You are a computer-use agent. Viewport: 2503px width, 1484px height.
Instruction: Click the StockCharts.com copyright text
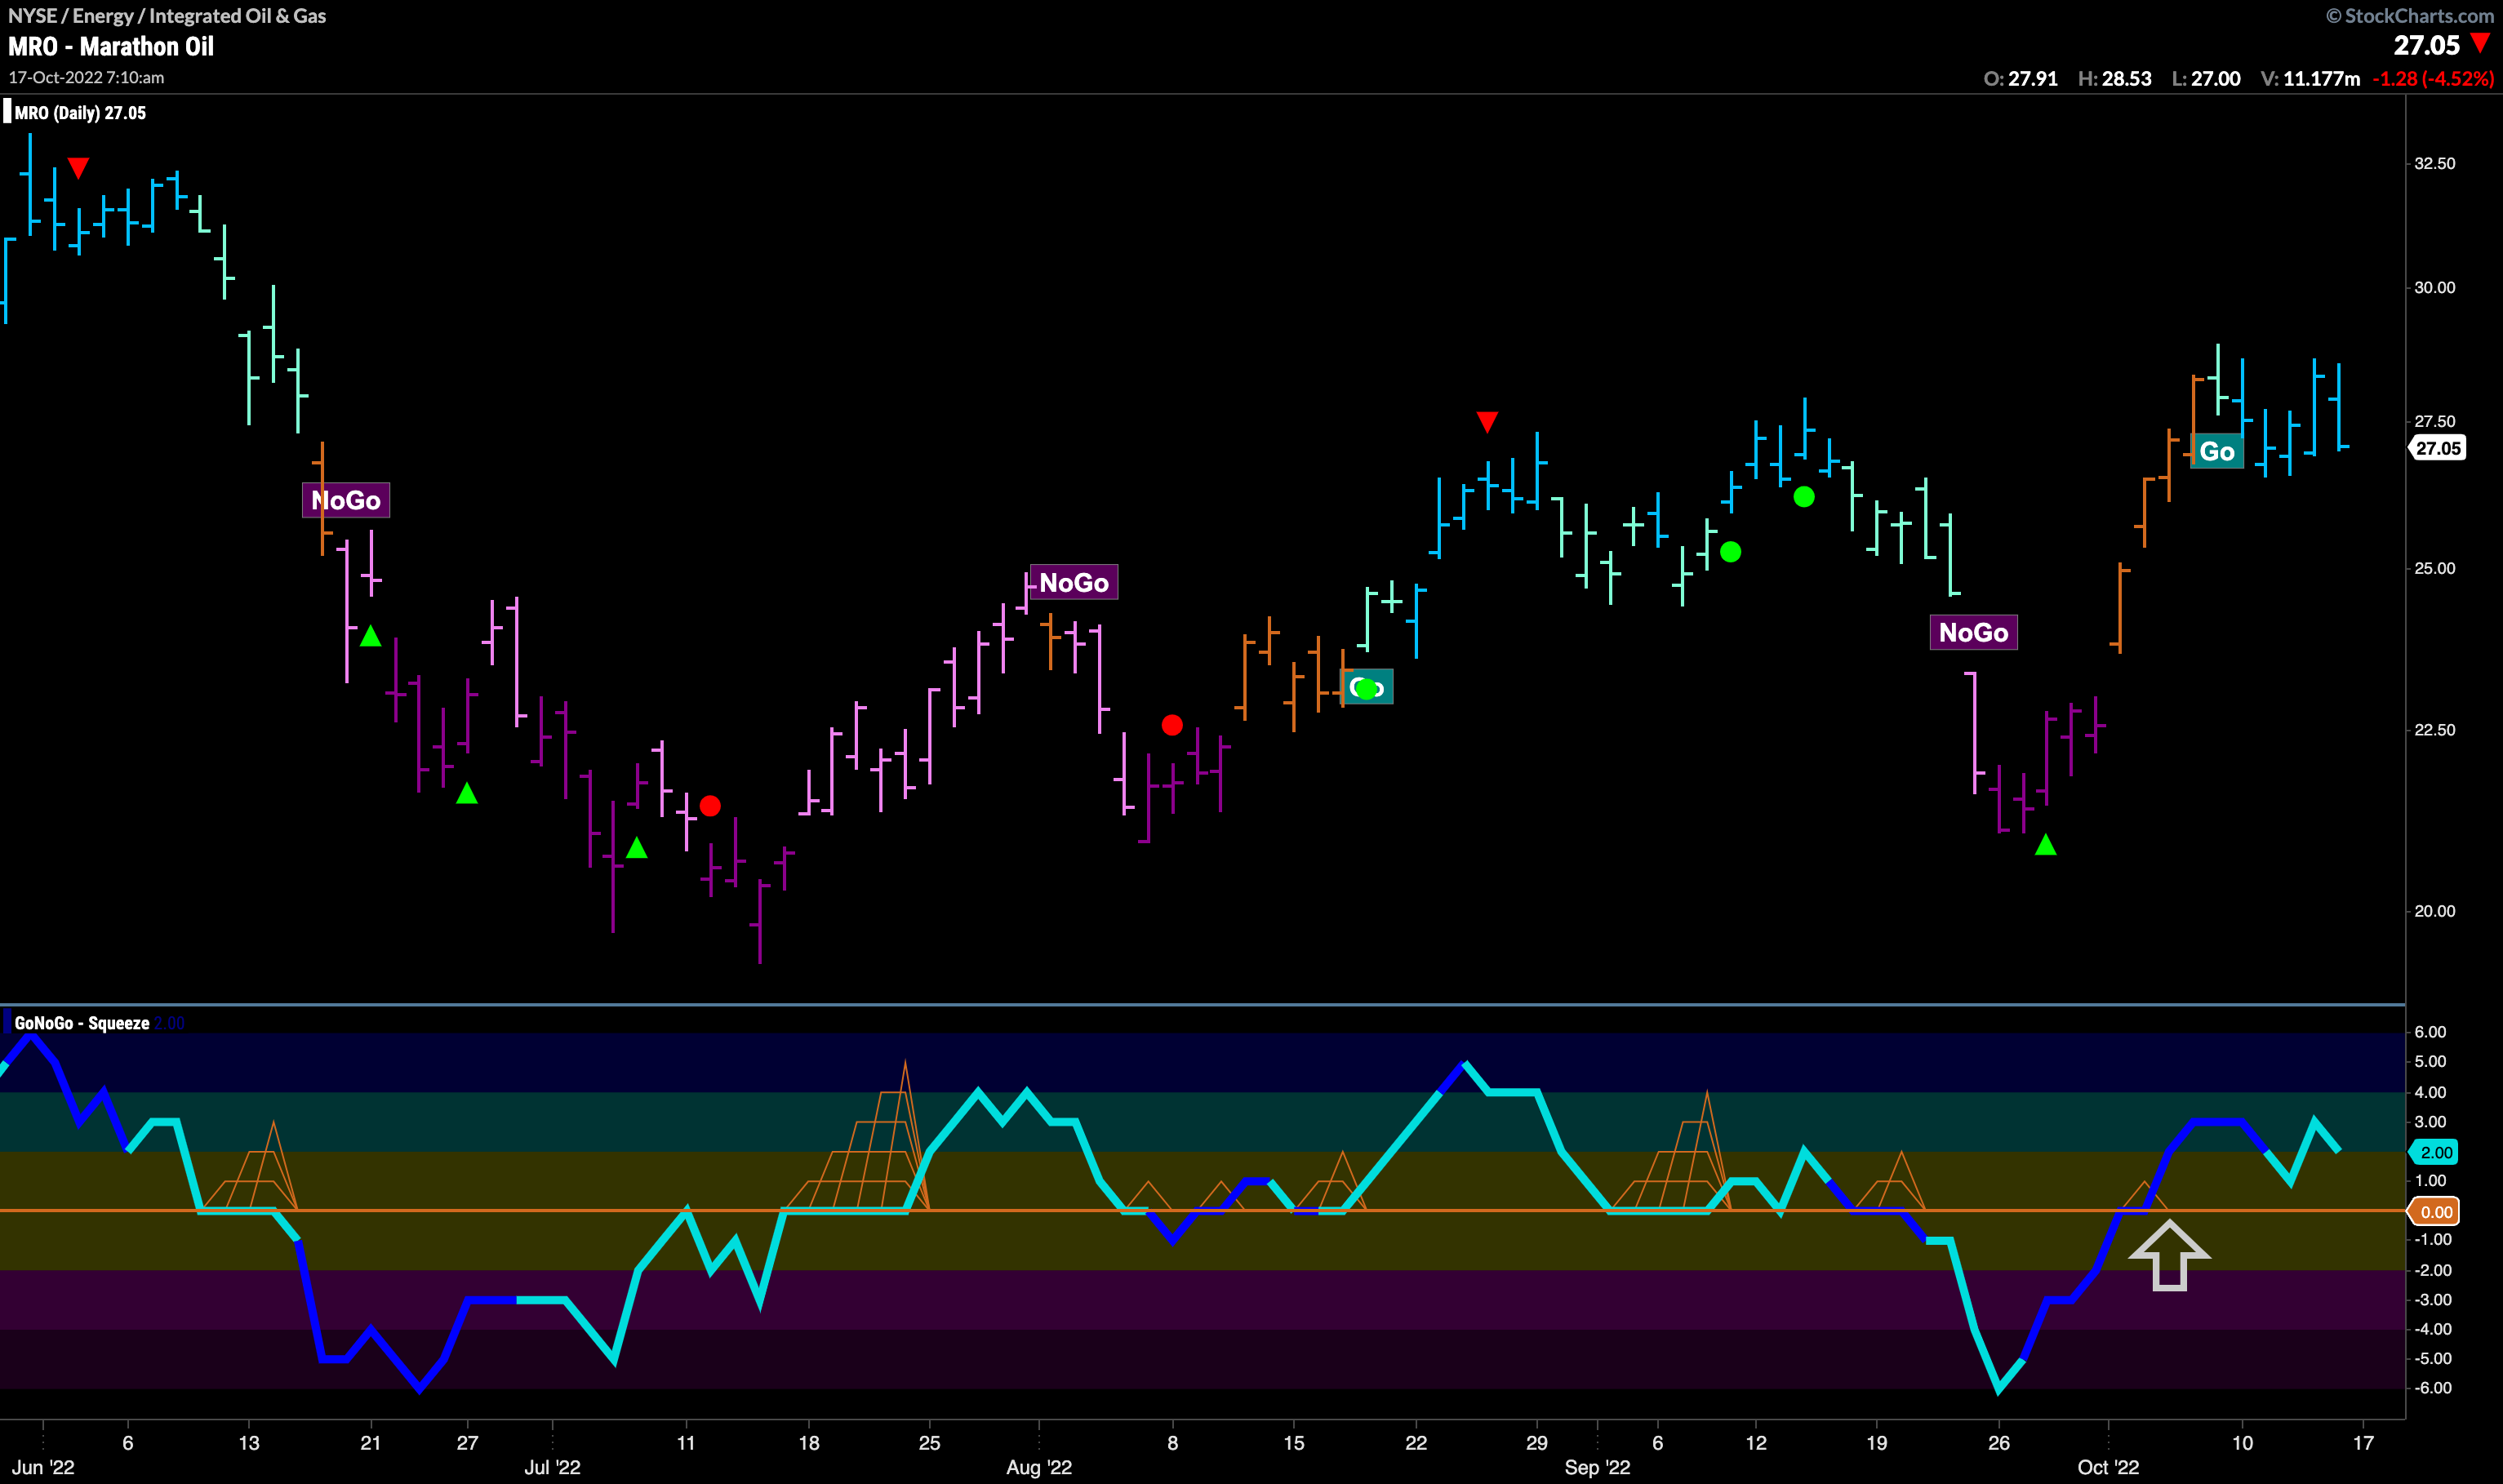pos(2410,16)
